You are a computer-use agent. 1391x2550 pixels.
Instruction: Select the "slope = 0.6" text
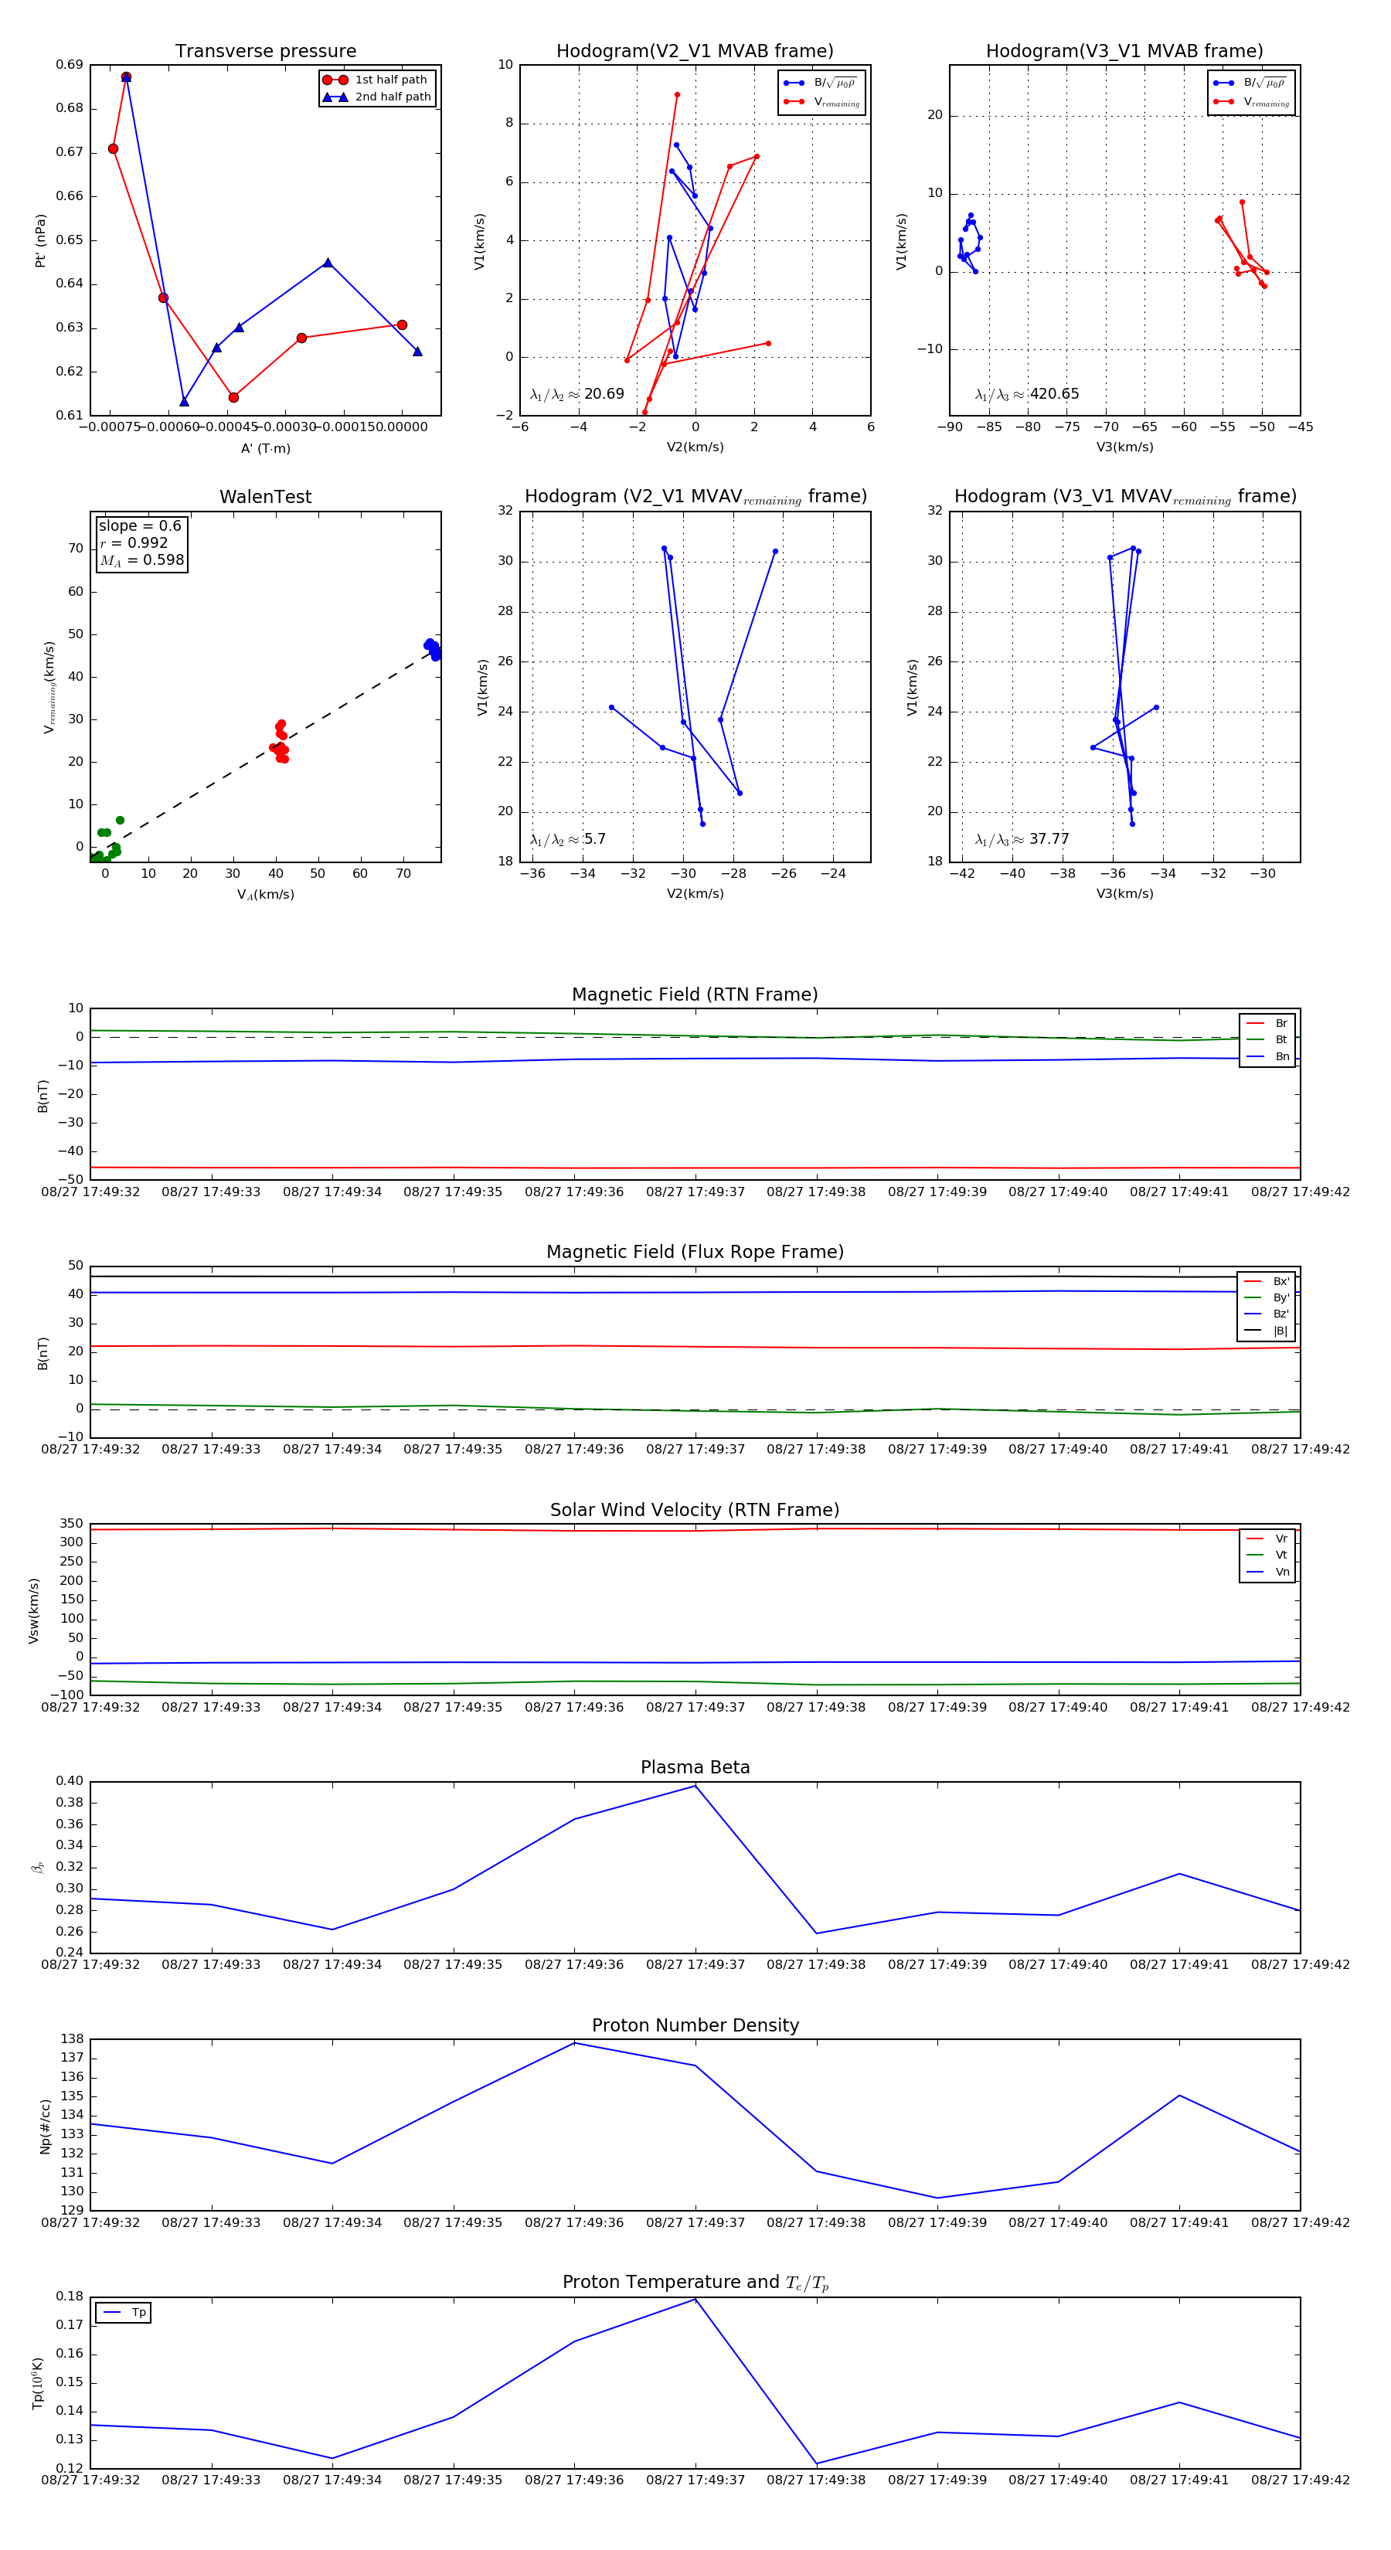click(x=140, y=525)
